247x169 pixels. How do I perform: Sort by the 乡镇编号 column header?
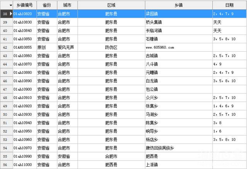pyautogui.click(x=25, y=5)
